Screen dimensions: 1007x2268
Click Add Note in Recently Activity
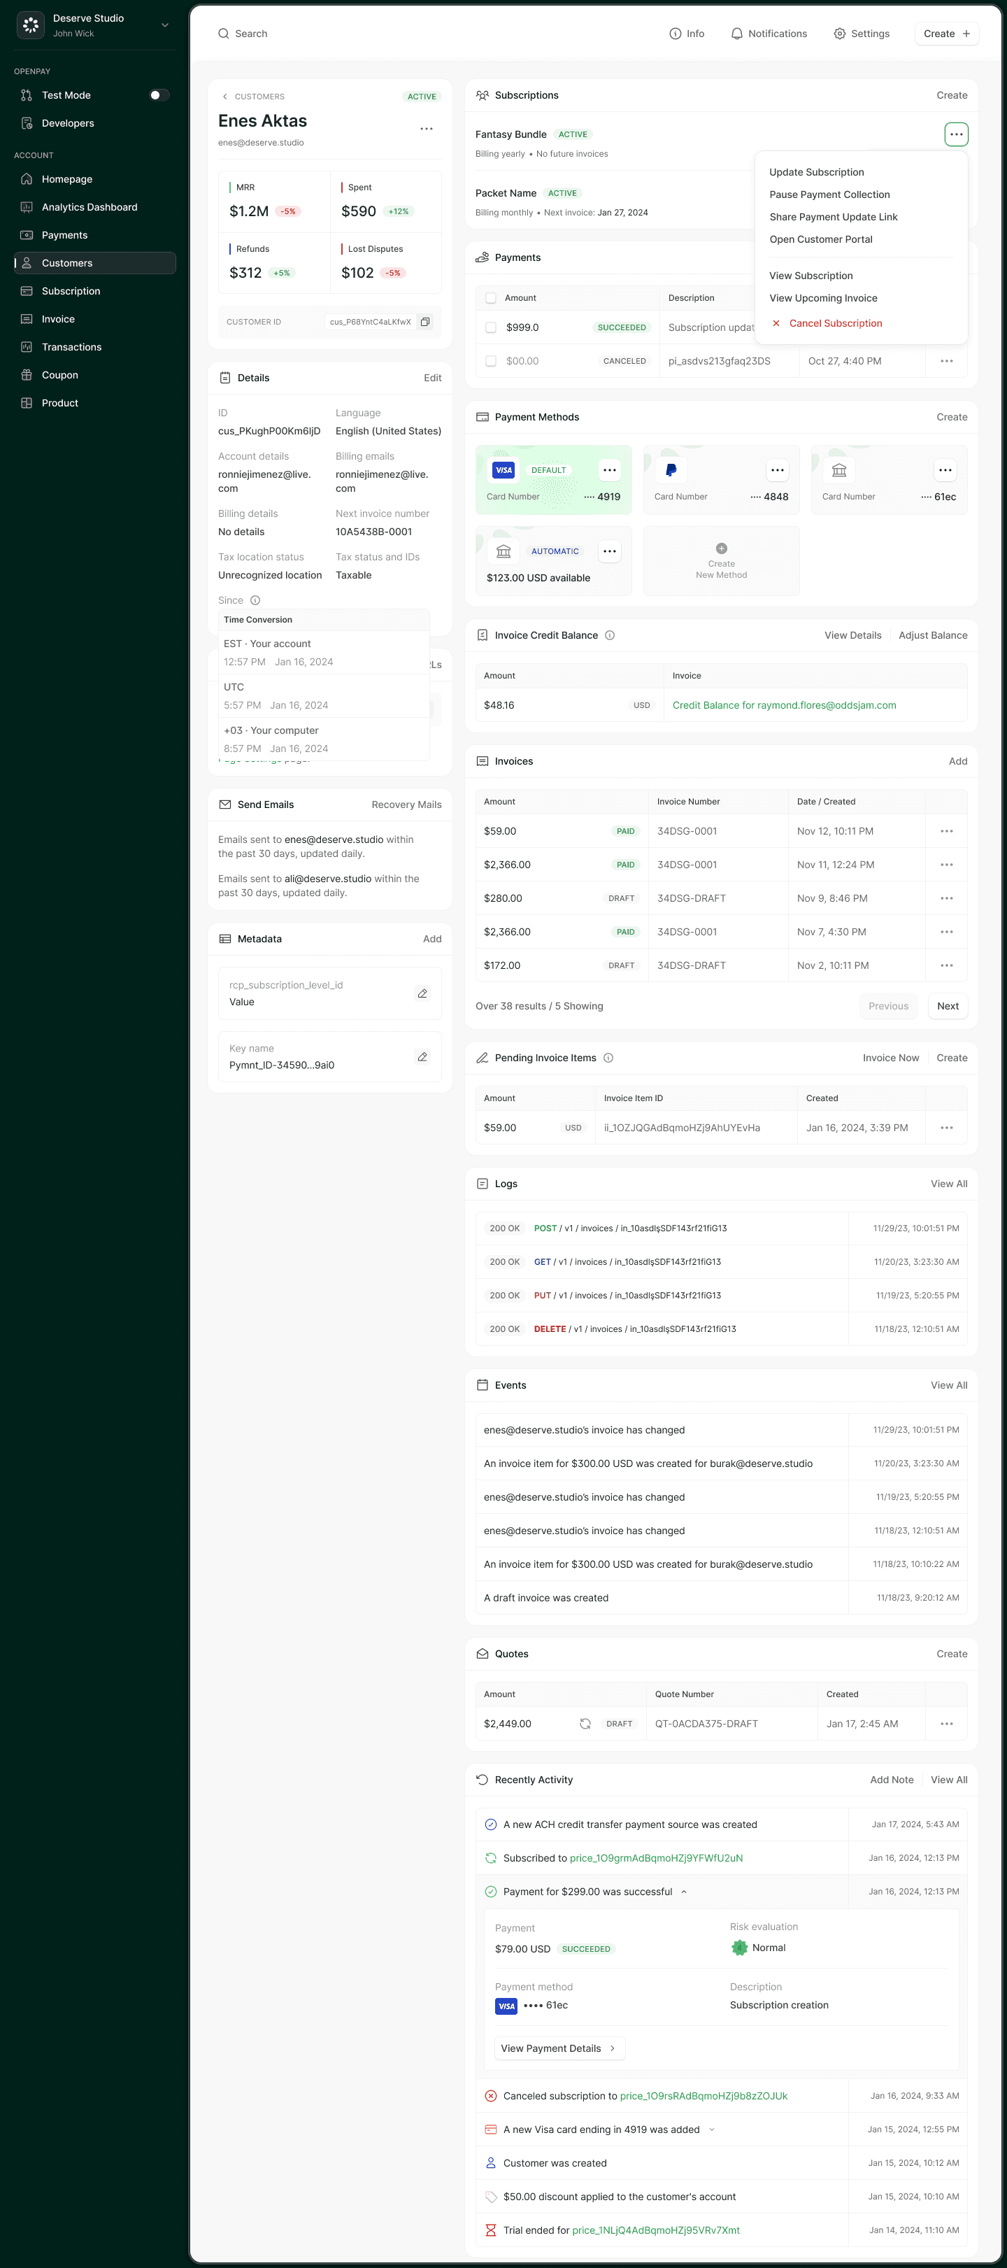891,1780
